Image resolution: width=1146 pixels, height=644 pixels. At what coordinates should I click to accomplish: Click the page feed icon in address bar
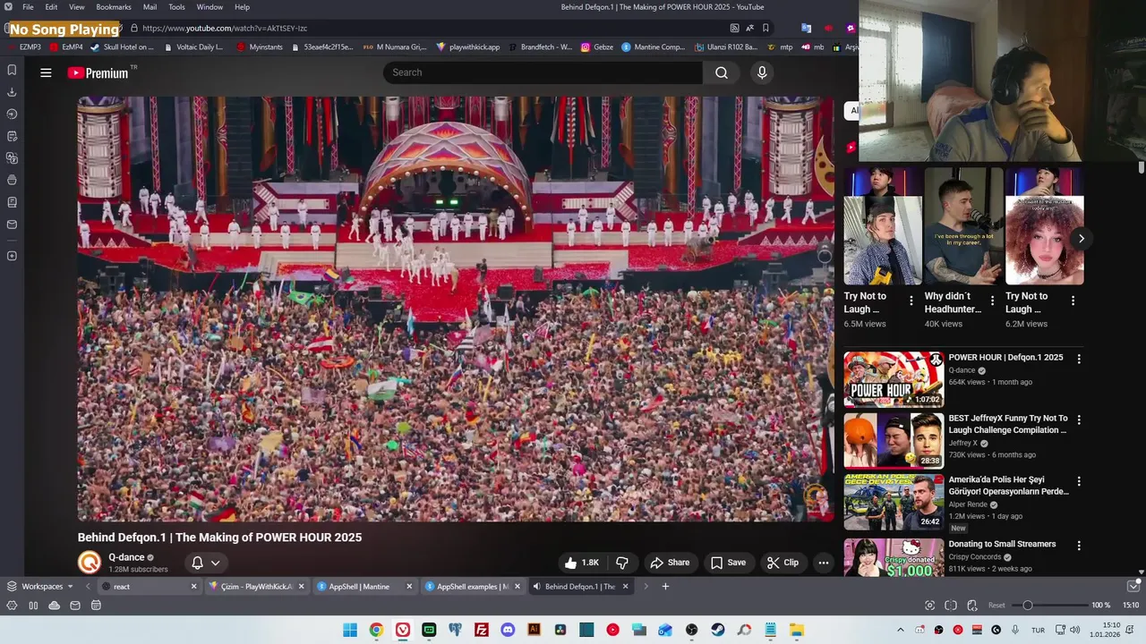(x=734, y=28)
